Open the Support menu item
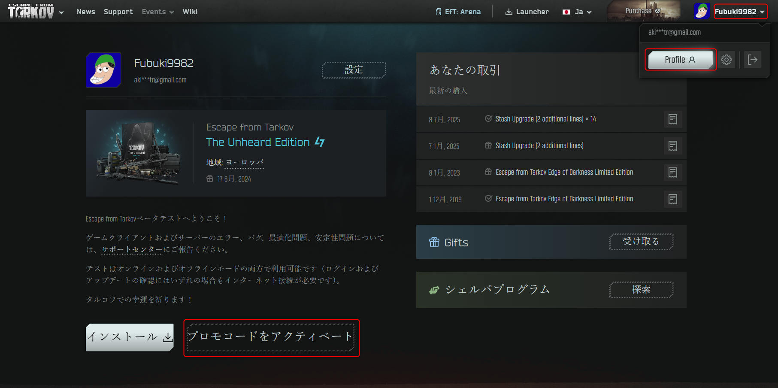The height and width of the screenshot is (388, 778). (118, 12)
